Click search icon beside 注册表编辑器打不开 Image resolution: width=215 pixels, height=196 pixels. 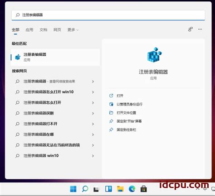(x=17, y=124)
